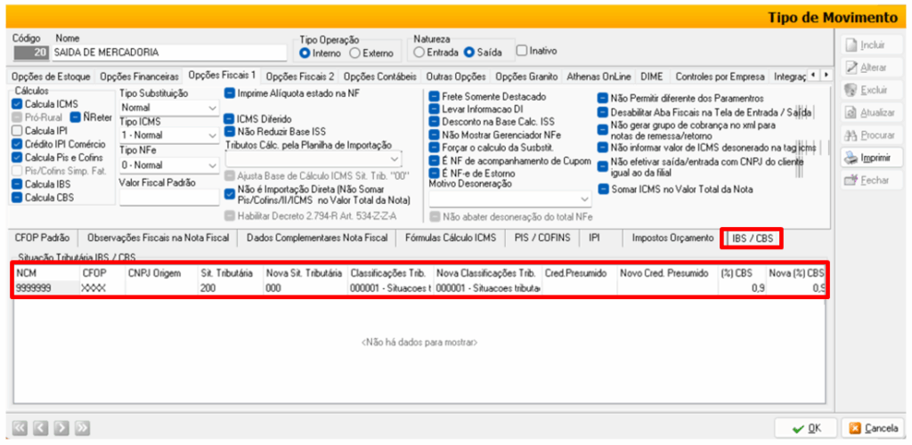Open the Opções Financeiras tab
Screen dimensions: 912x445
click(140, 77)
